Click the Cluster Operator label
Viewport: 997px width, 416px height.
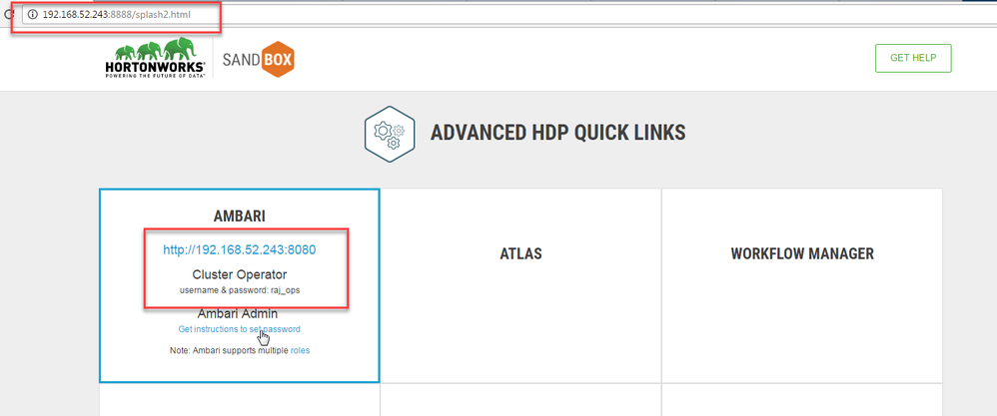pyautogui.click(x=239, y=275)
